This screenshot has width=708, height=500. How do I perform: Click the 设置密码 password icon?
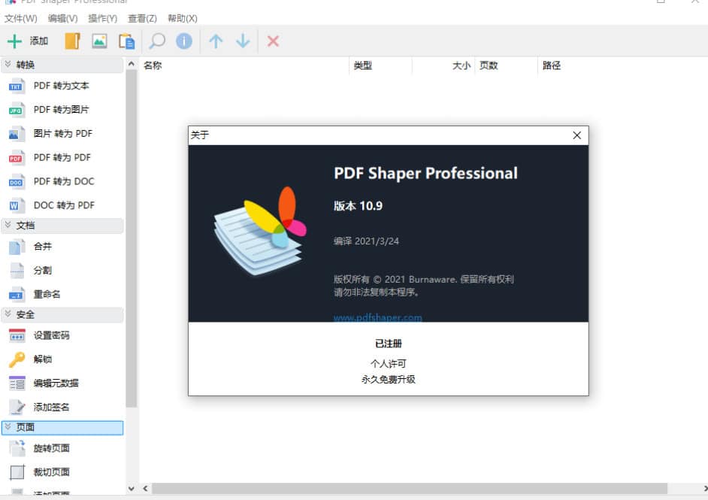(17, 335)
